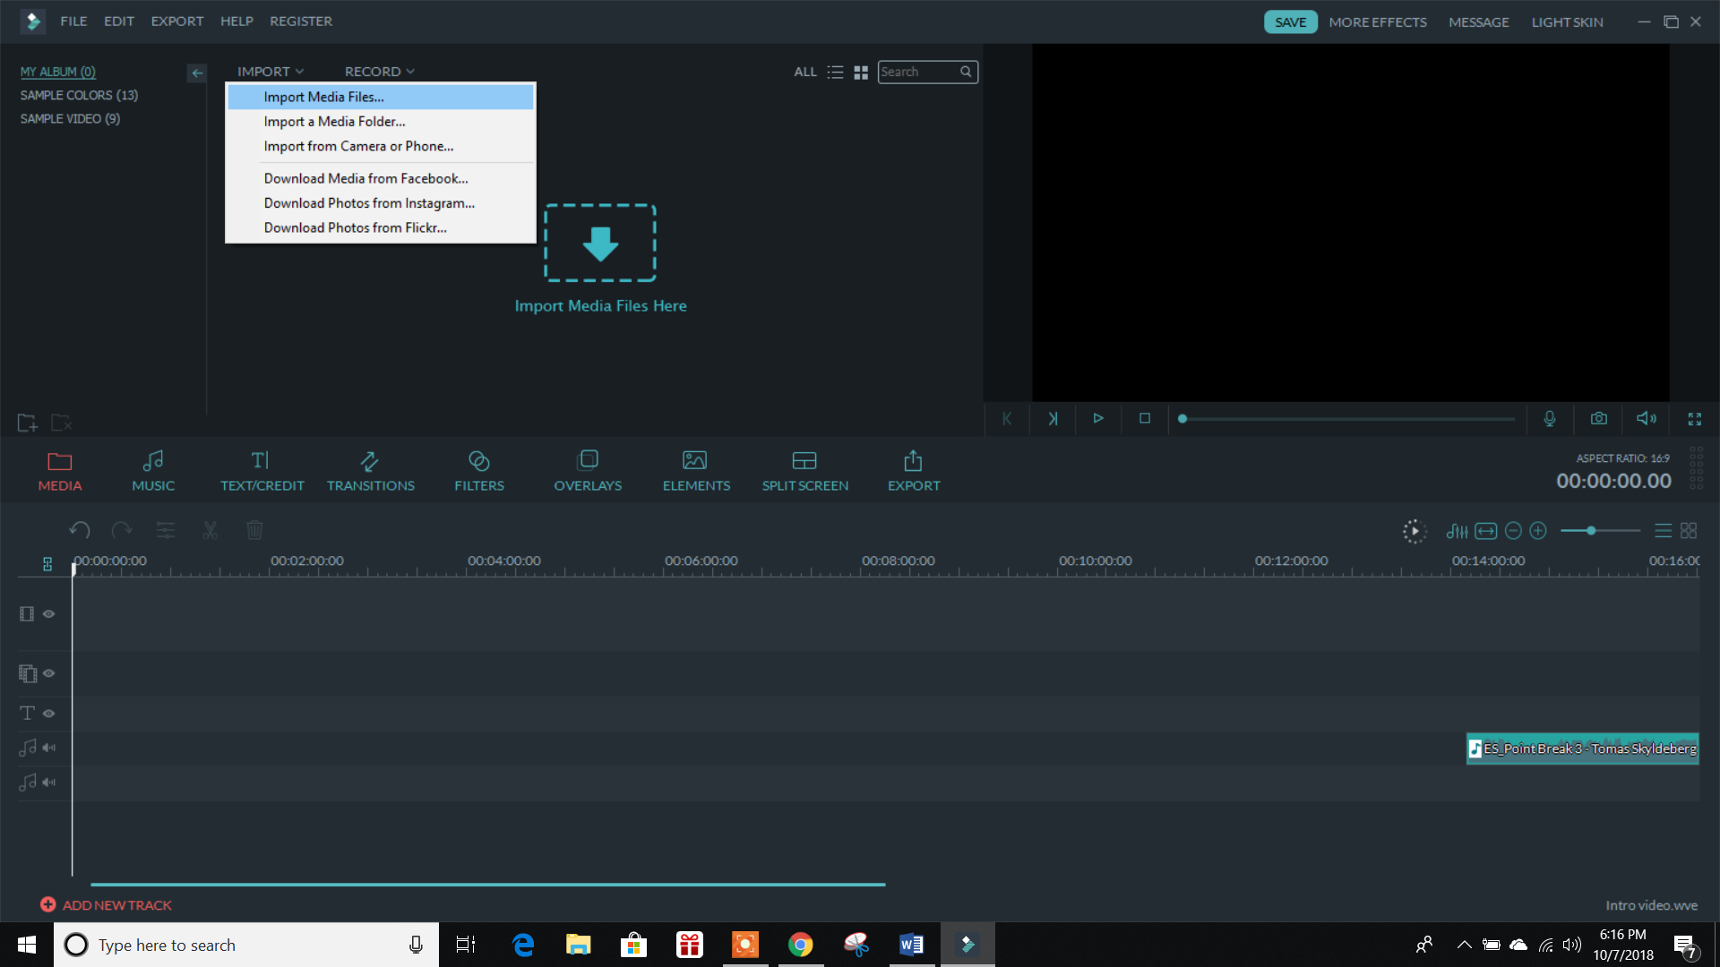Expand the Record dropdown
Screen dimensions: 1720x967
pyautogui.click(x=378, y=71)
